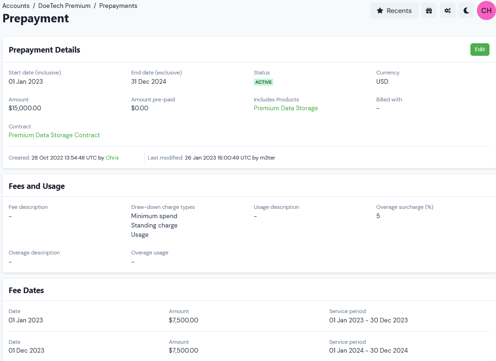The height and width of the screenshot is (361, 496).
Task: Click the Fee Dates section heading
Action: 26,290
